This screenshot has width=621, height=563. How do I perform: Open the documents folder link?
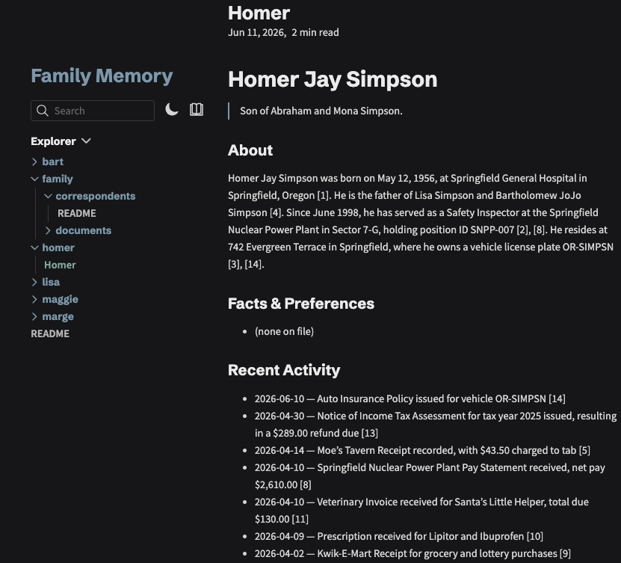tap(84, 230)
